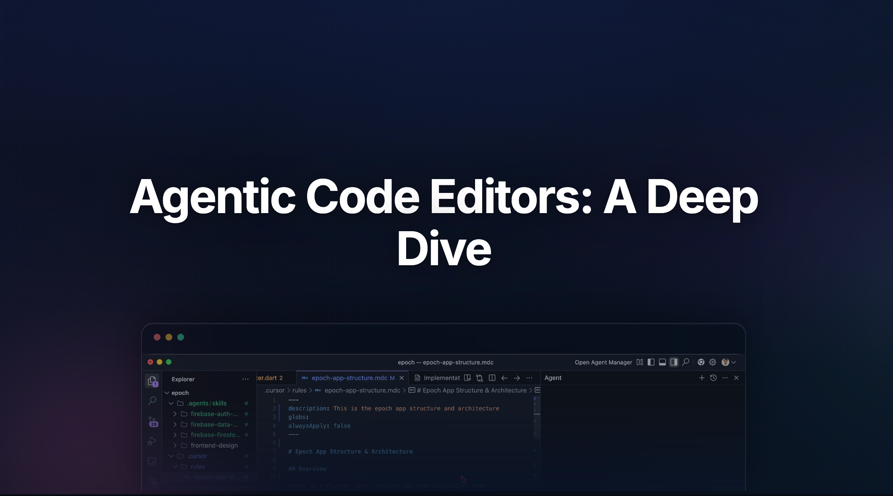This screenshot has width=893, height=496.
Task: Switch to the Implementat tab
Action: tap(437, 378)
